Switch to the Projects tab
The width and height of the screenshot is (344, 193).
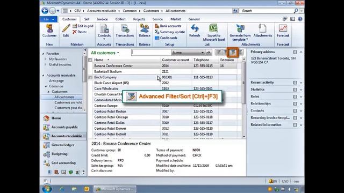(139, 19)
